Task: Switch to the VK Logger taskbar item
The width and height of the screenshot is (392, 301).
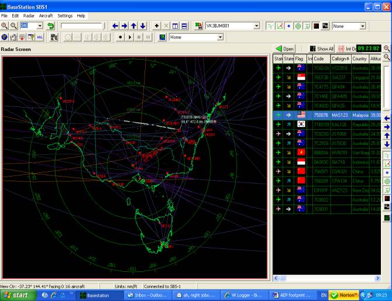Action: pyautogui.click(x=244, y=295)
